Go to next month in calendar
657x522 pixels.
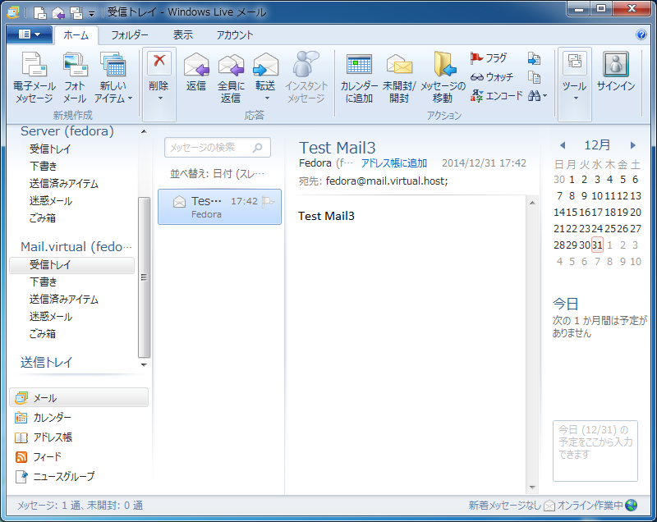[632, 145]
